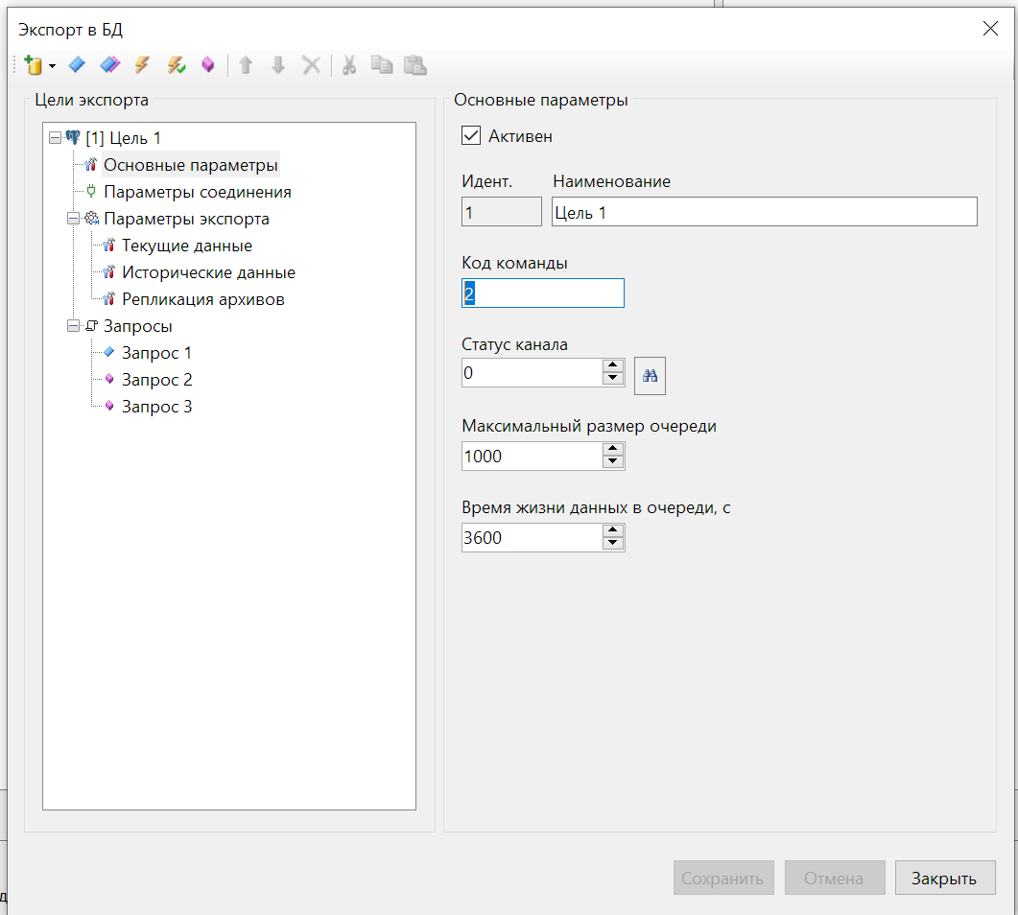Select Исторические данные tree item
1018x915 pixels.
208,272
